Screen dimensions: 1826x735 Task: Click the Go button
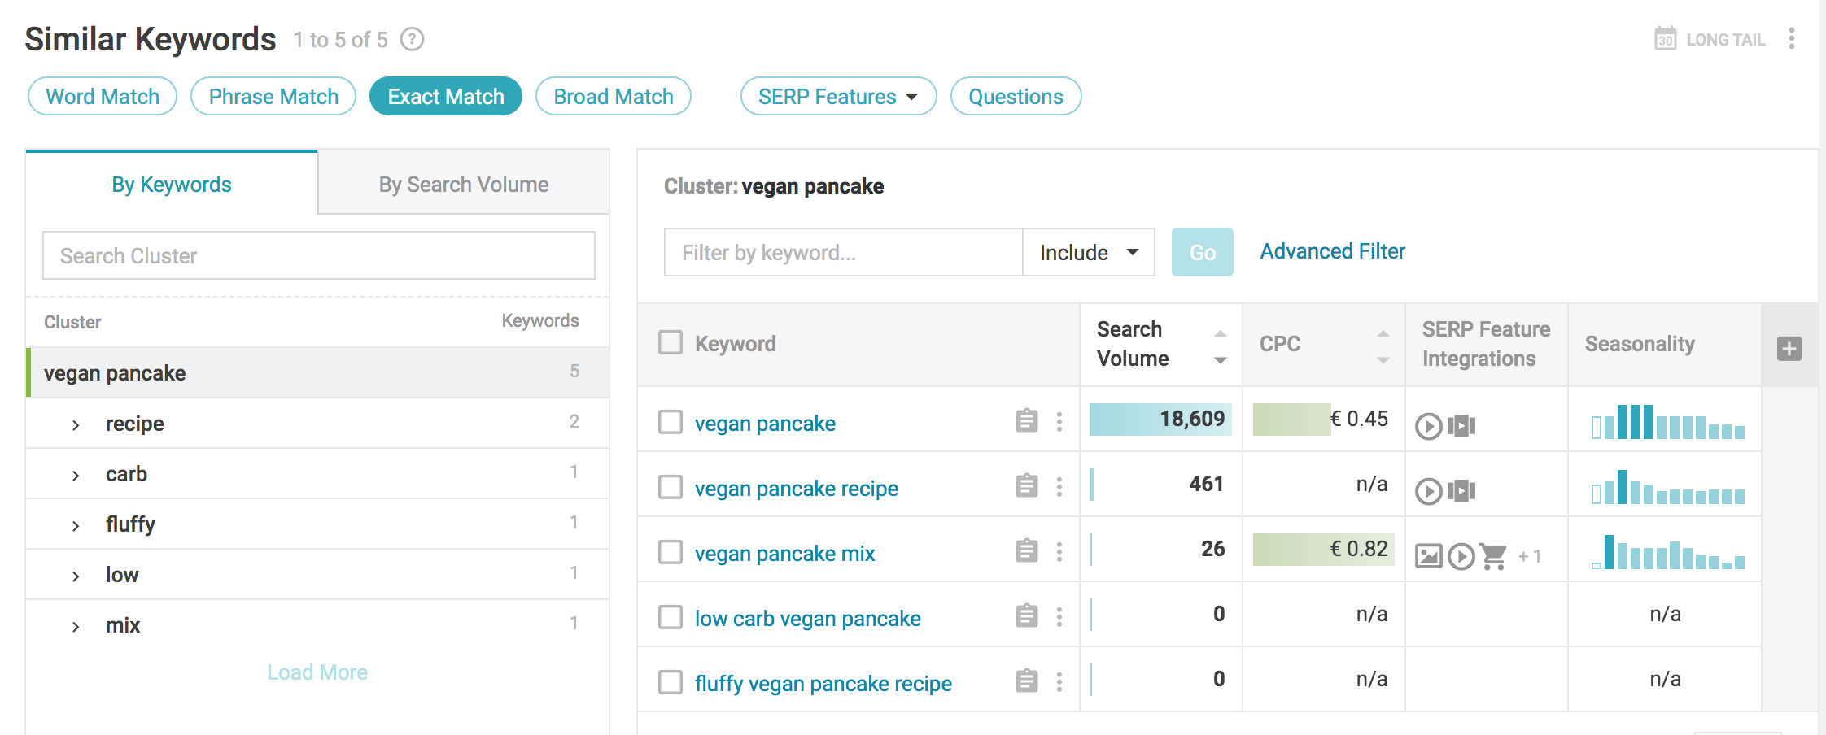click(1202, 252)
